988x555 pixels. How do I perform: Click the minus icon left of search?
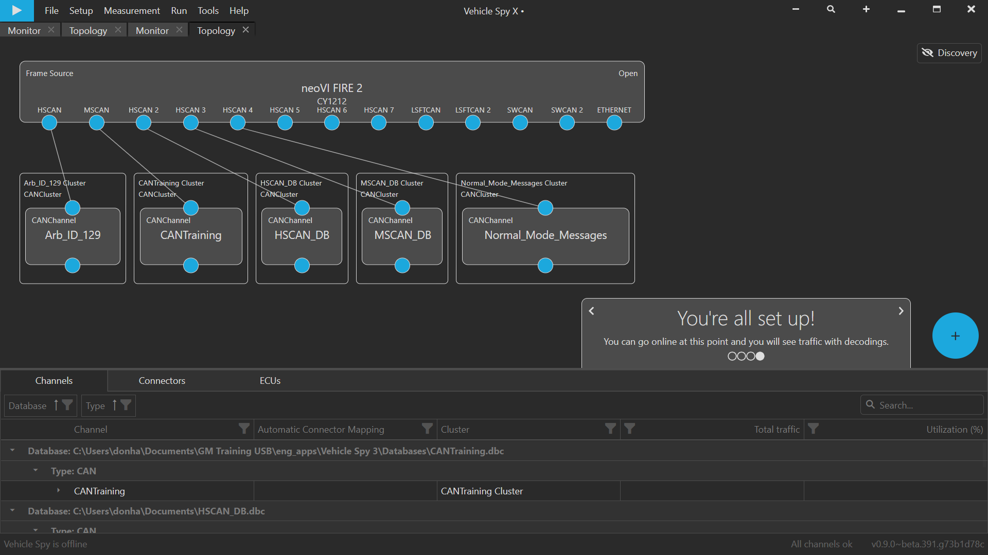pyautogui.click(x=796, y=9)
